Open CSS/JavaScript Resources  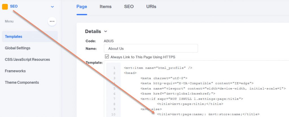coord(27,59)
